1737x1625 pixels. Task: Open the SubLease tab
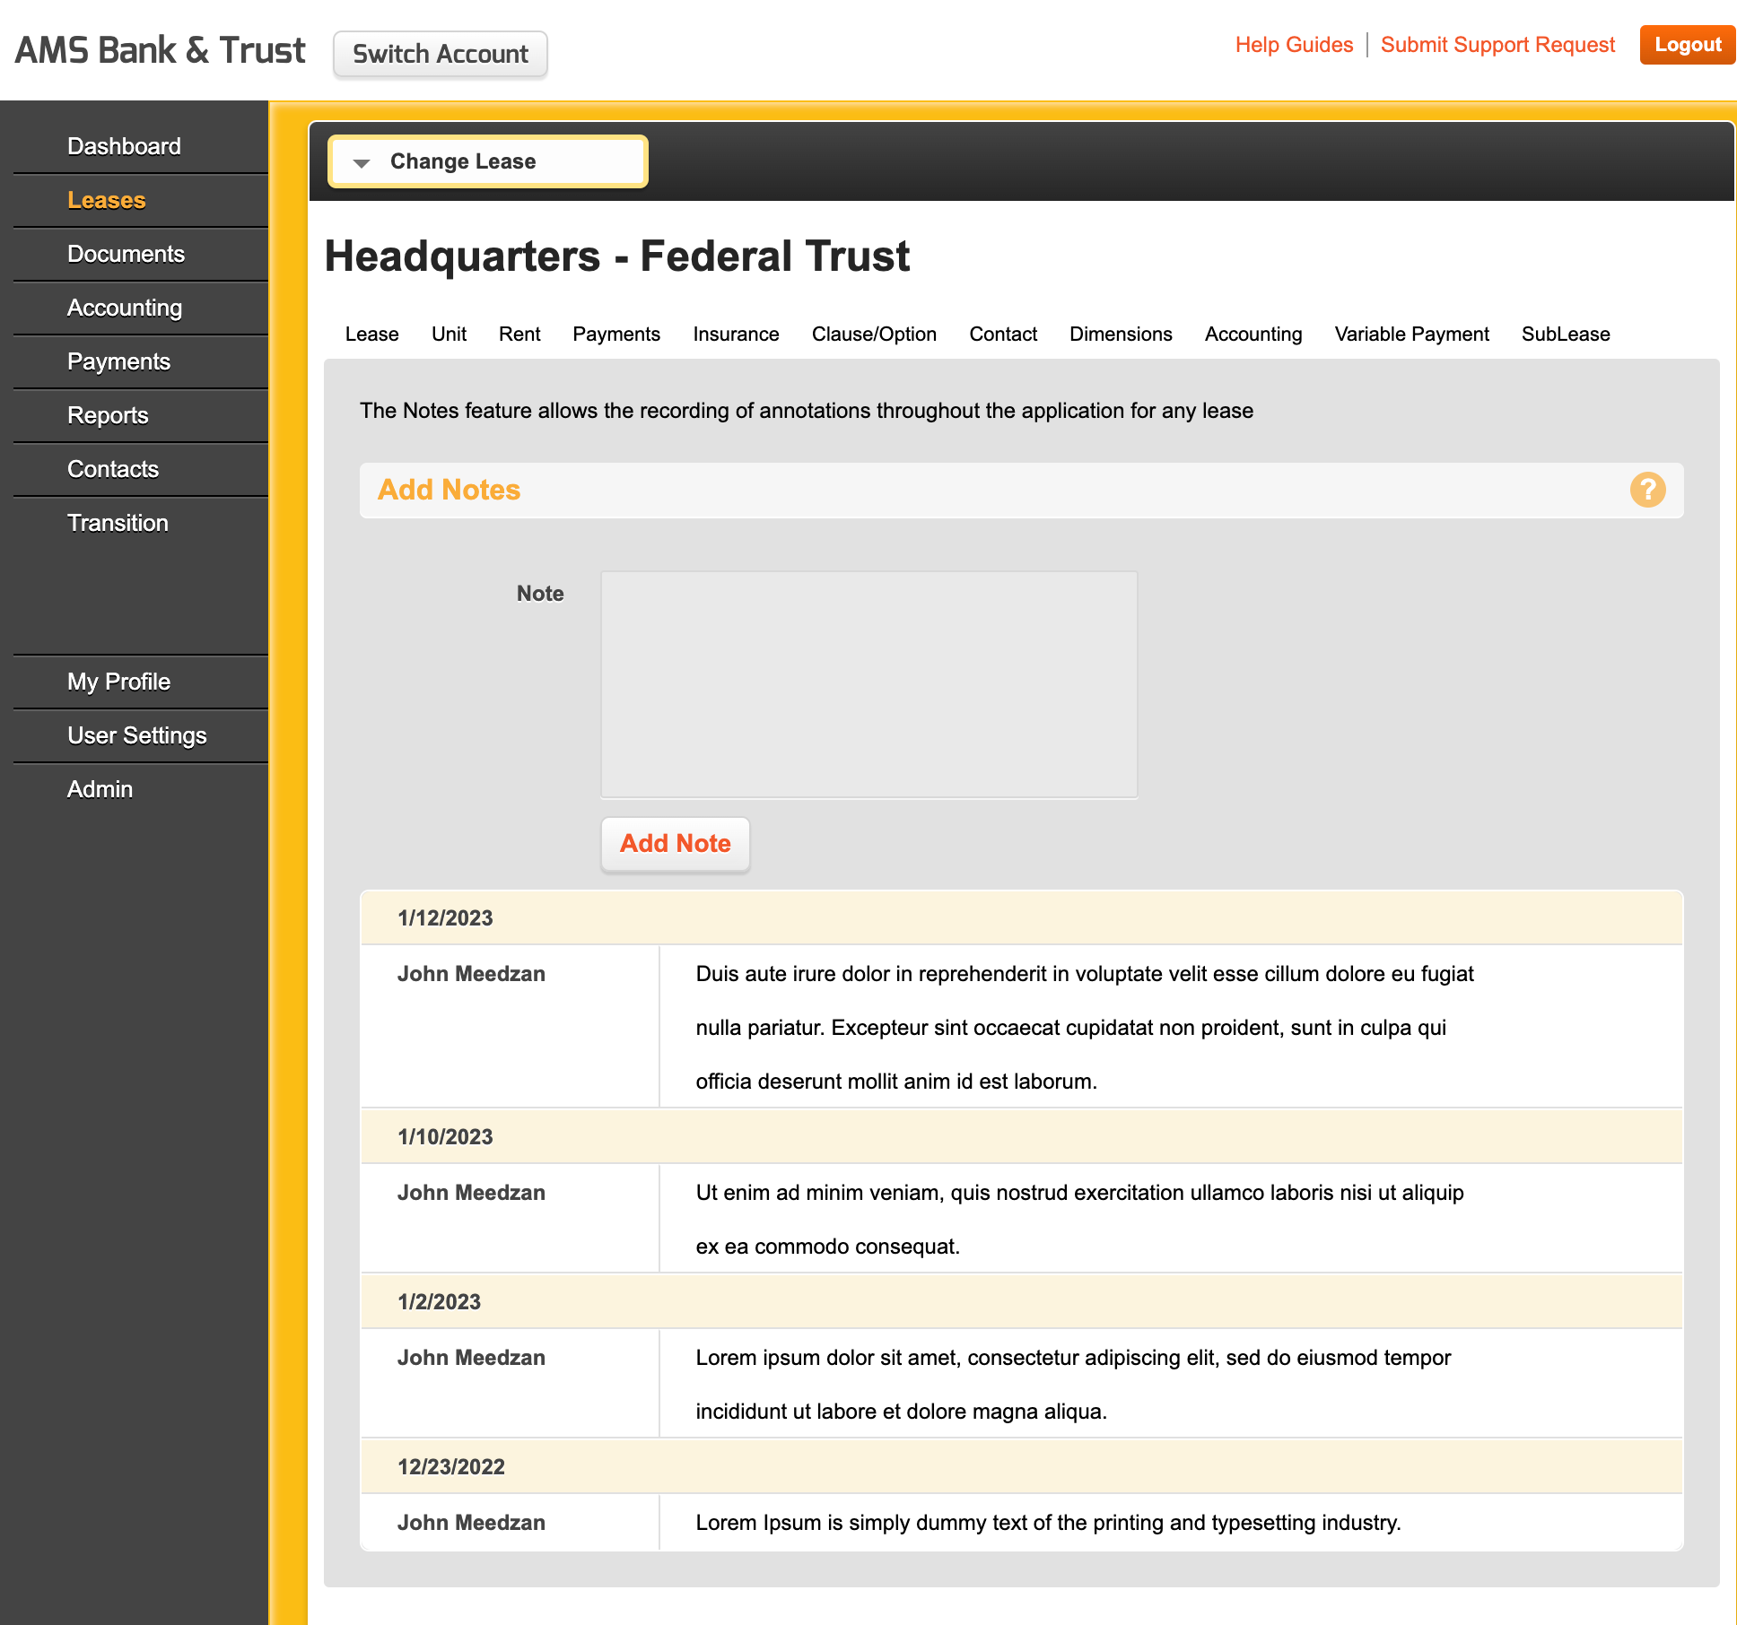[1565, 334]
